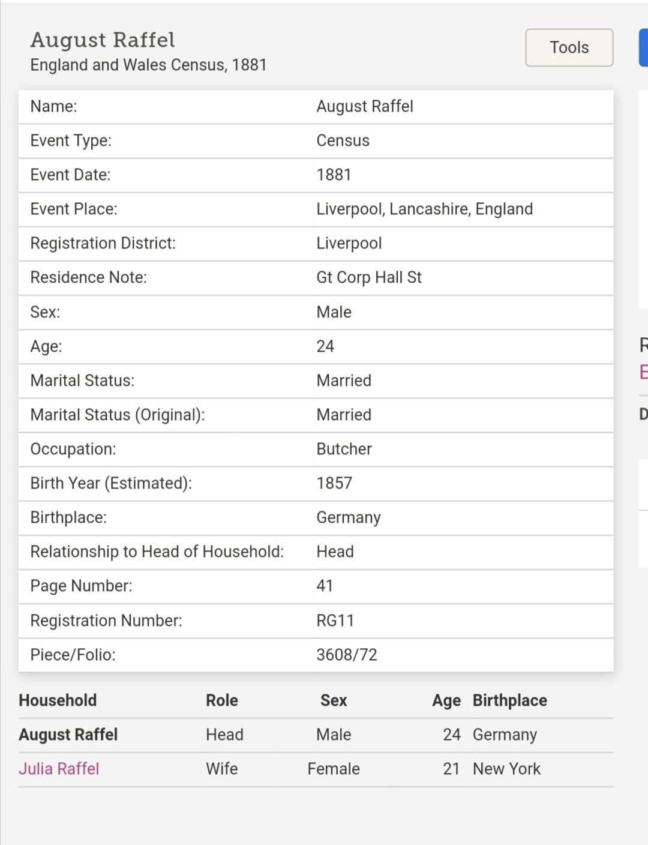Select the Role column header
Viewport: 648px width, 845px height.
222,700
